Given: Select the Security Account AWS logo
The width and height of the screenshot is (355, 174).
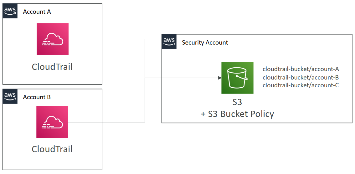Looking at the screenshot, I should pyautogui.click(x=169, y=41).
